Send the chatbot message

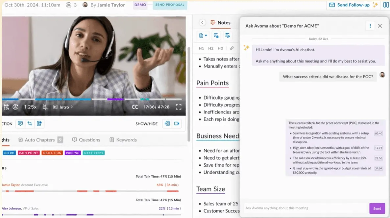click(377, 208)
